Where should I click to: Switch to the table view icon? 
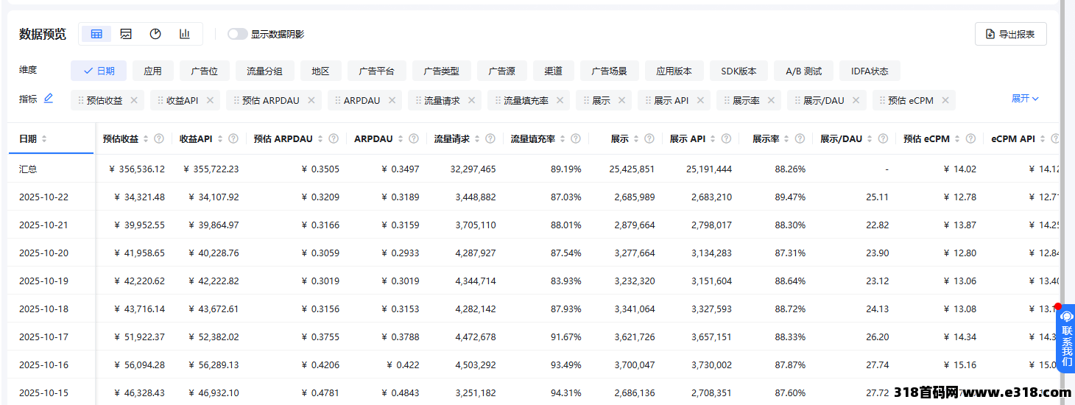point(96,34)
